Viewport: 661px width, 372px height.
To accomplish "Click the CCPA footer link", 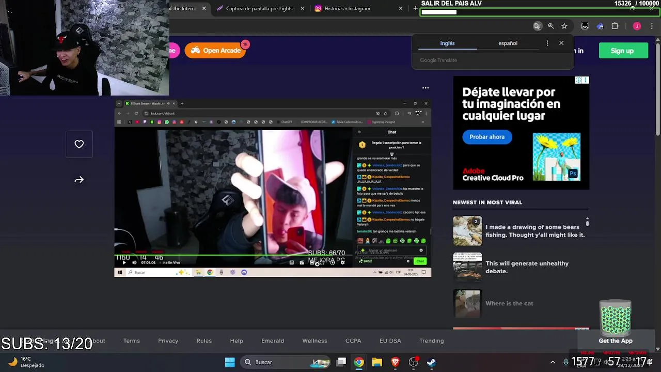I will 353,341.
